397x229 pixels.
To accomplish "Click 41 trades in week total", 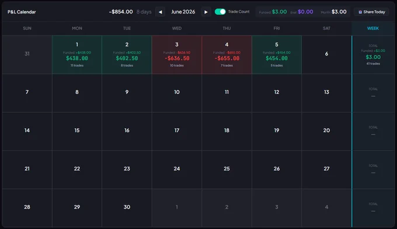I will pos(373,64).
